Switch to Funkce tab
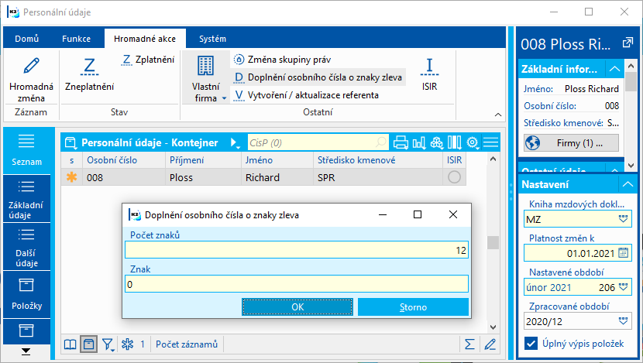643x363 pixels. 76,39
